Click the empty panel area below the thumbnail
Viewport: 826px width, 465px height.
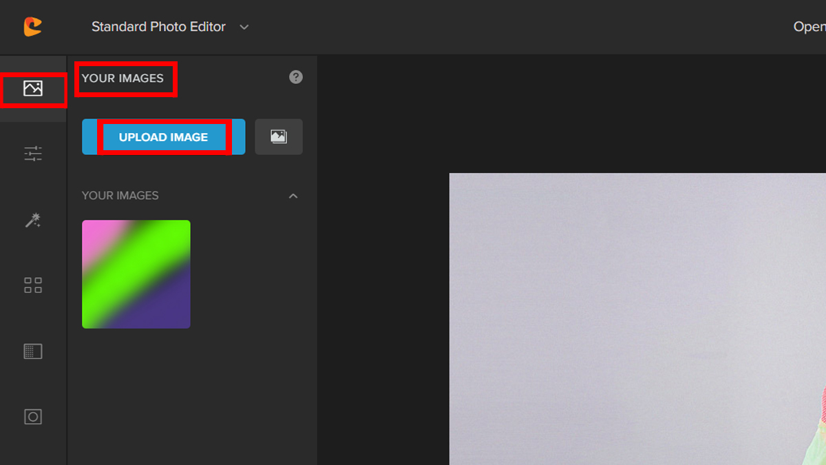pos(193,400)
